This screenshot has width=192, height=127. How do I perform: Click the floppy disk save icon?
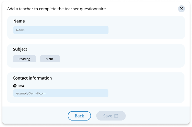click(x=116, y=116)
